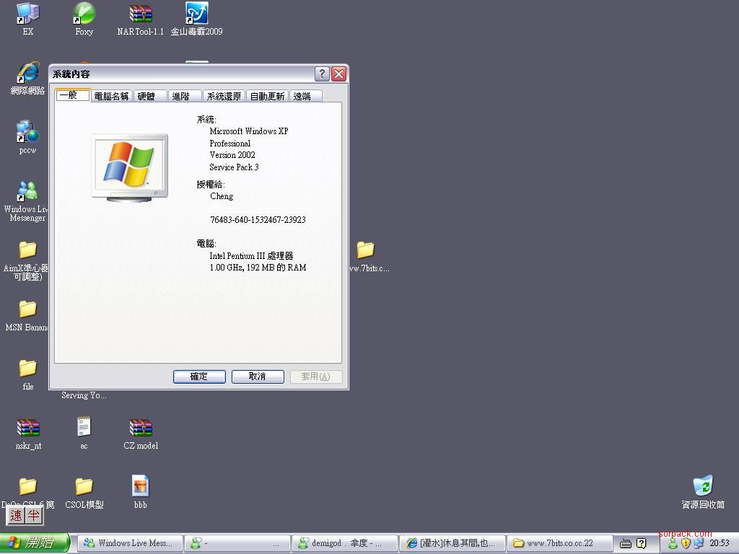This screenshot has height=554, width=739.
Task: Open the CZ model archive icon
Action: pyautogui.click(x=141, y=428)
